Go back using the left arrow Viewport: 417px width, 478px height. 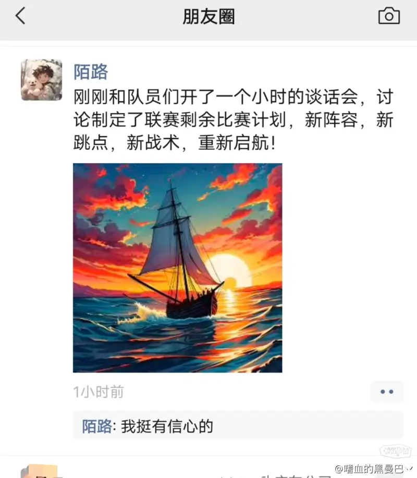(x=20, y=16)
